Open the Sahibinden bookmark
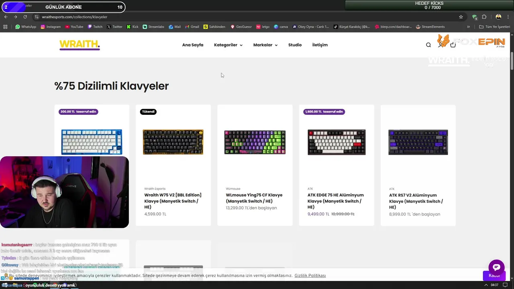 [x=214, y=27]
